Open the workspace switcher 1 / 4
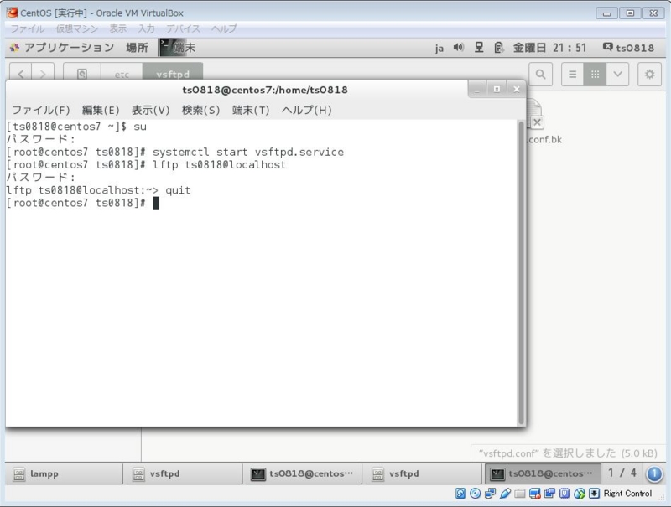The height and width of the screenshot is (507, 671). coord(622,473)
